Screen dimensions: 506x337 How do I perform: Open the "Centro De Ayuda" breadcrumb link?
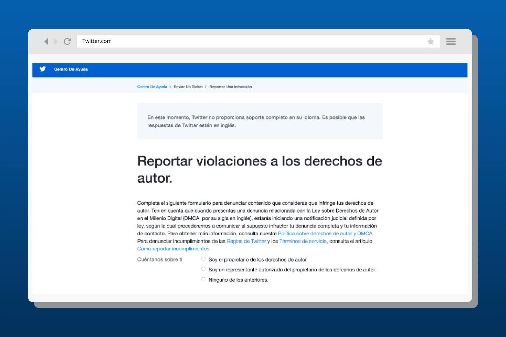pyautogui.click(x=152, y=87)
